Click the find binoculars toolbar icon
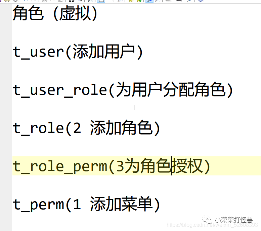 72,1
